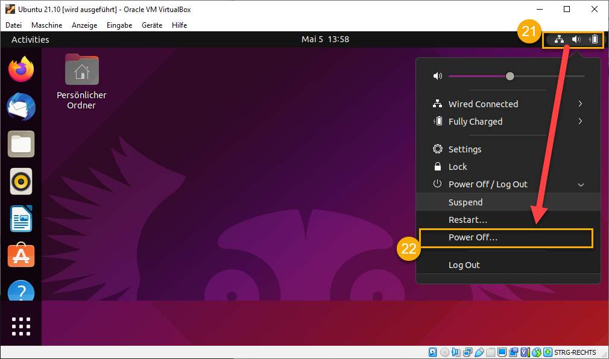Open Activities overview
The height and width of the screenshot is (359, 609).
click(x=30, y=40)
